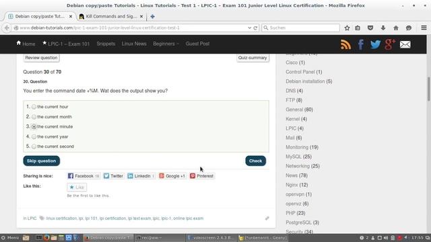431x242 pixels.
Task: Close the Kill Commands and Signals tab
Action: 141,16
